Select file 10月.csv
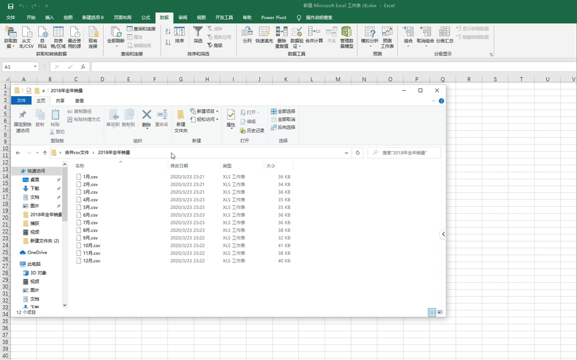 [91, 245]
